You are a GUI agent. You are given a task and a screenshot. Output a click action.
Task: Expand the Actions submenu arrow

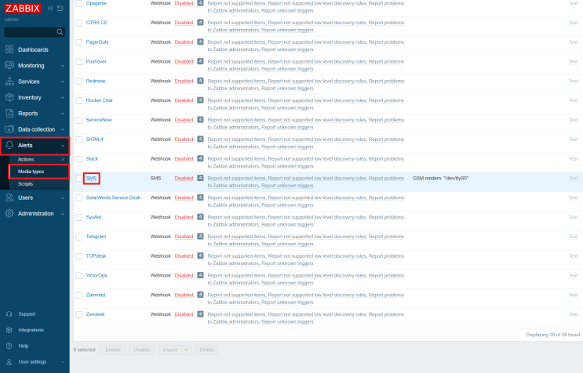[63, 159]
